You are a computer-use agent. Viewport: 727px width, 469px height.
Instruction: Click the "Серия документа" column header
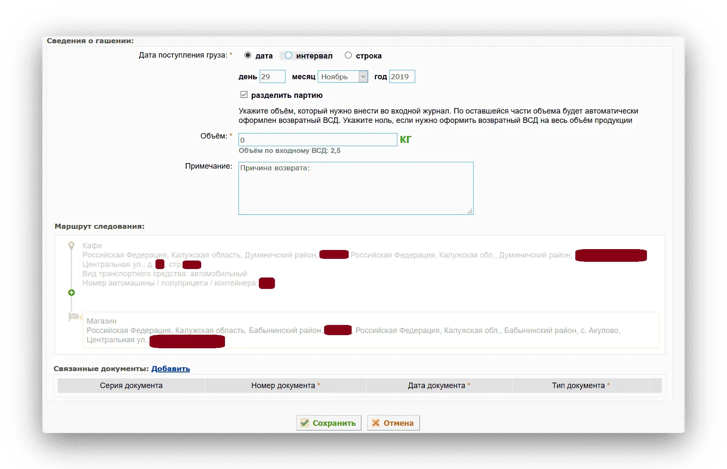[131, 386]
